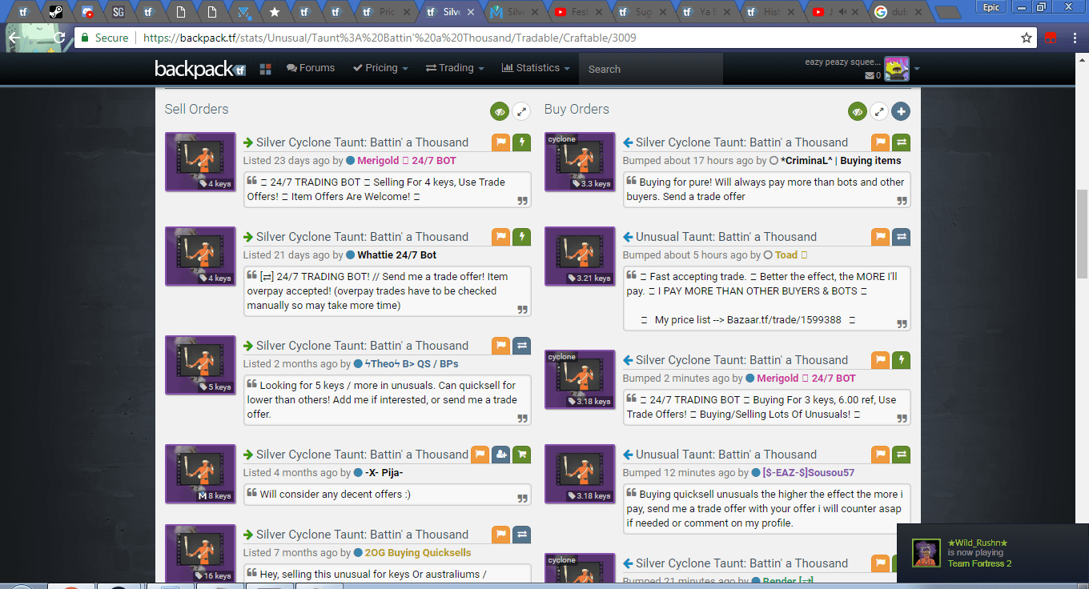The height and width of the screenshot is (589, 1089).
Task: Open -X- Pija-'s 8 keys item thumbnail
Action: click(200, 474)
